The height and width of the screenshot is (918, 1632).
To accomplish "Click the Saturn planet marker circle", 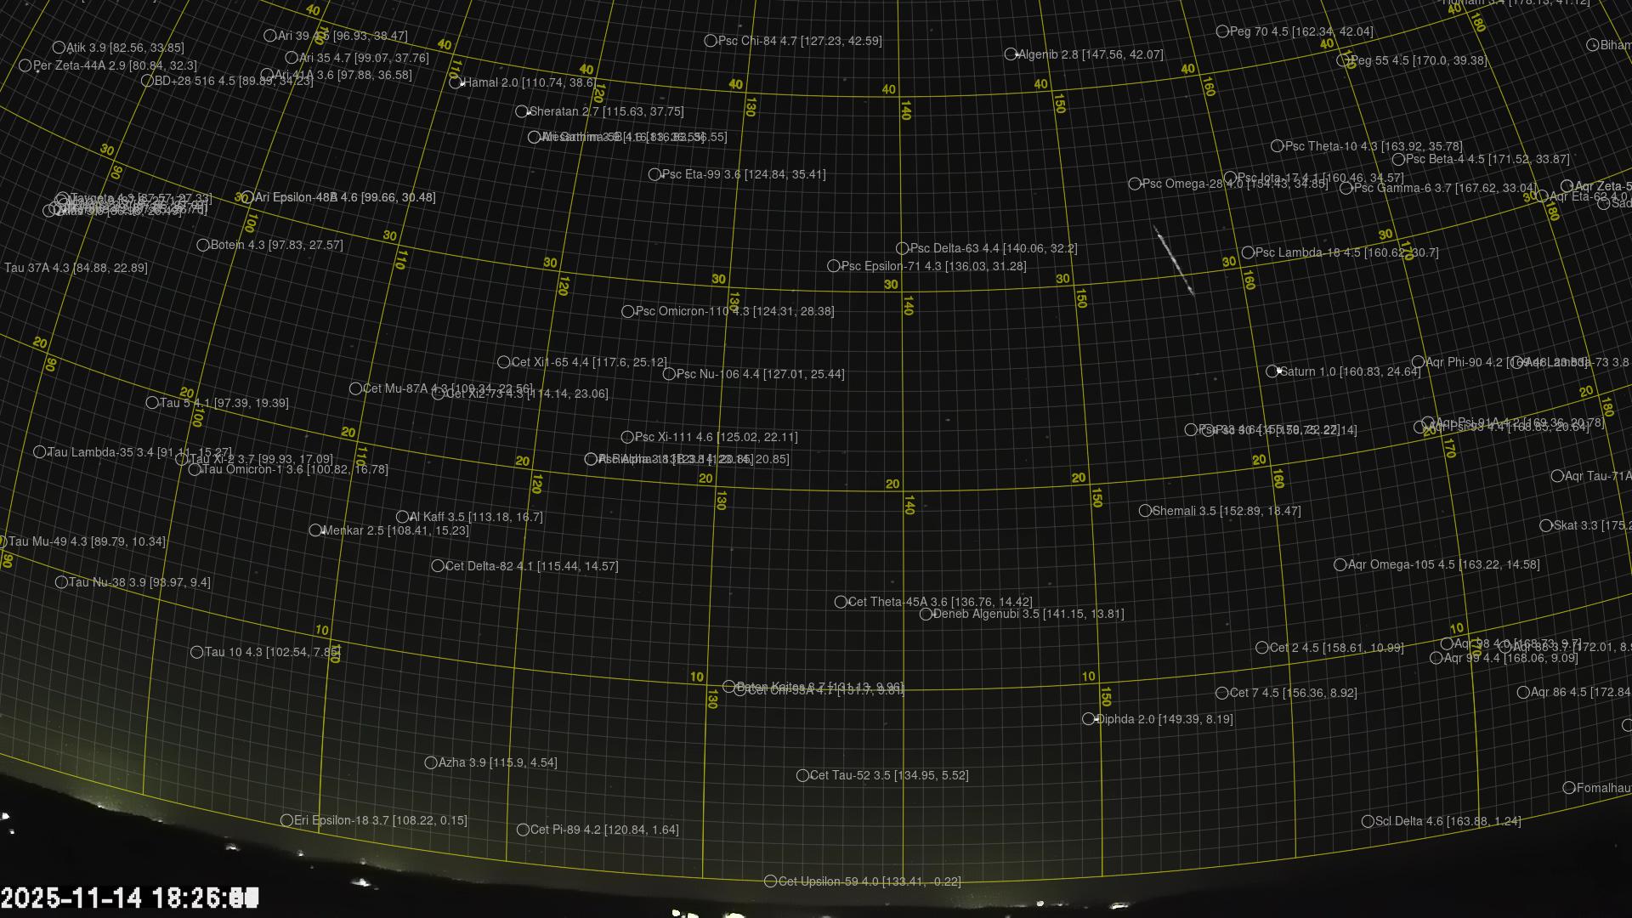I will pos(1272,371).
